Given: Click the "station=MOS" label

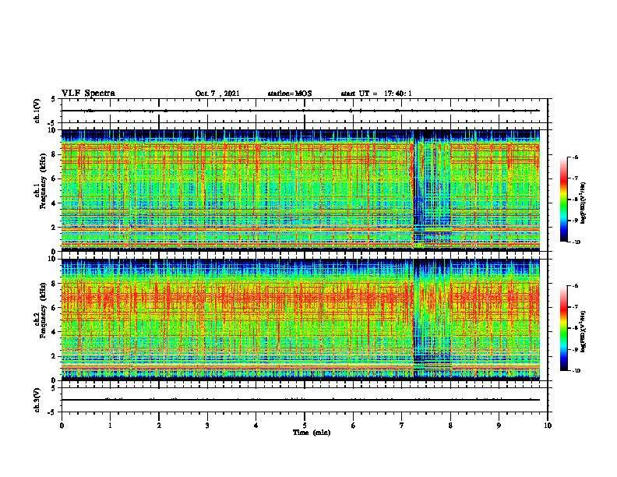Looking at the screenshot, I should [x=290, y=94].
